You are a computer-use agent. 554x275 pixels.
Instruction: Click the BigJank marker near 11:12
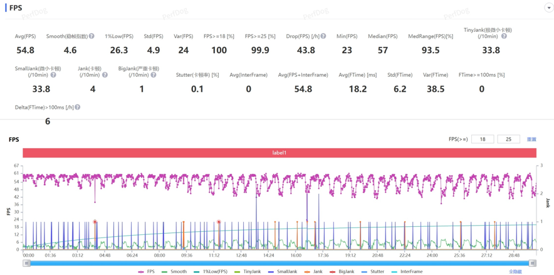coord(219,222)
